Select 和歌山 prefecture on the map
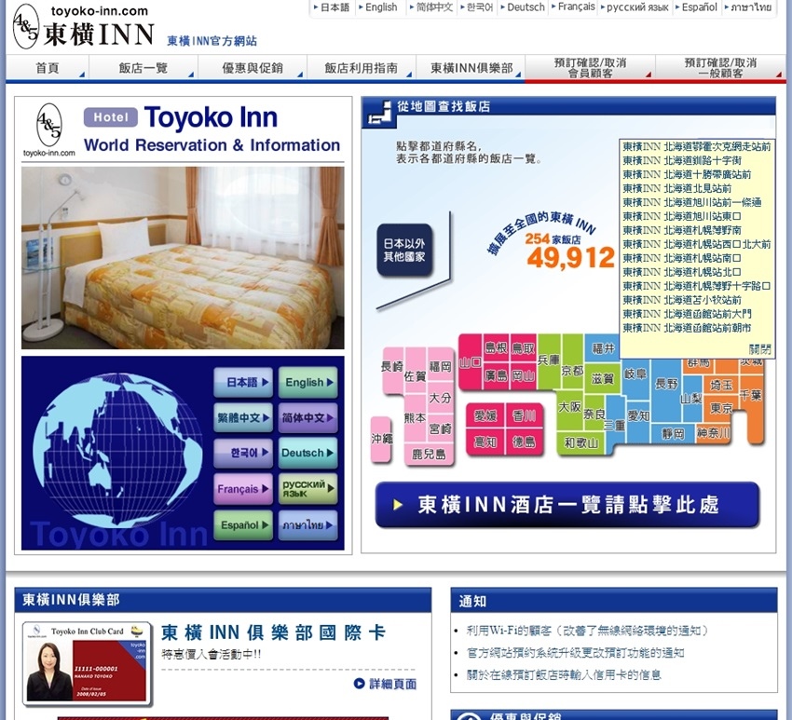Screen dimensions: 792x720 tap(580, 442)
